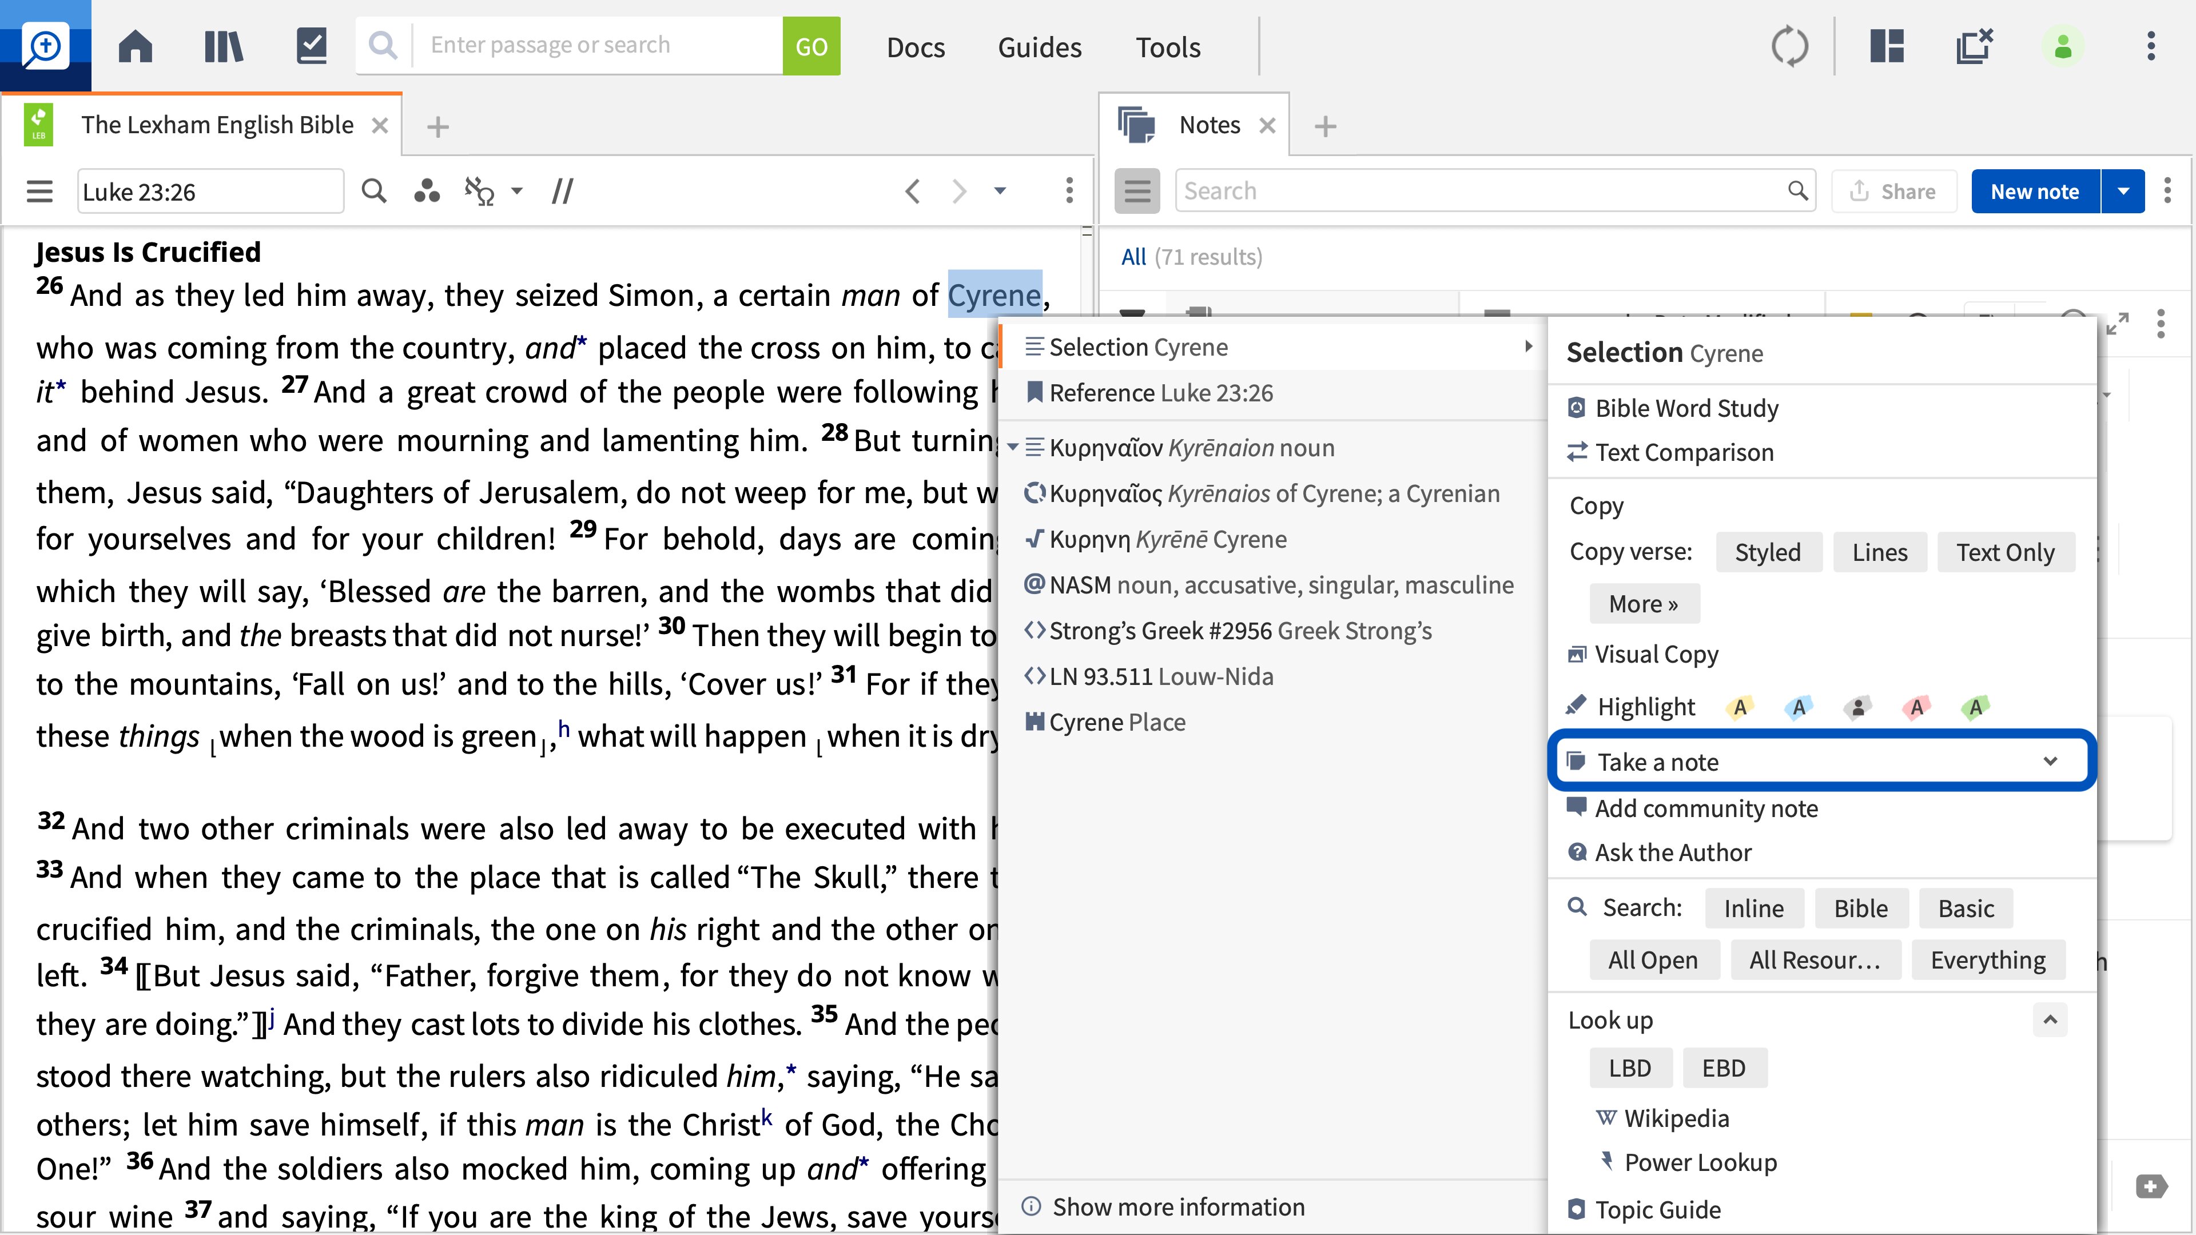The width and height of the screenshot is (2196, 1235).
Task: Click the visual filters three-dots icon
Action: pyautogui.click(x=426, y=191)
